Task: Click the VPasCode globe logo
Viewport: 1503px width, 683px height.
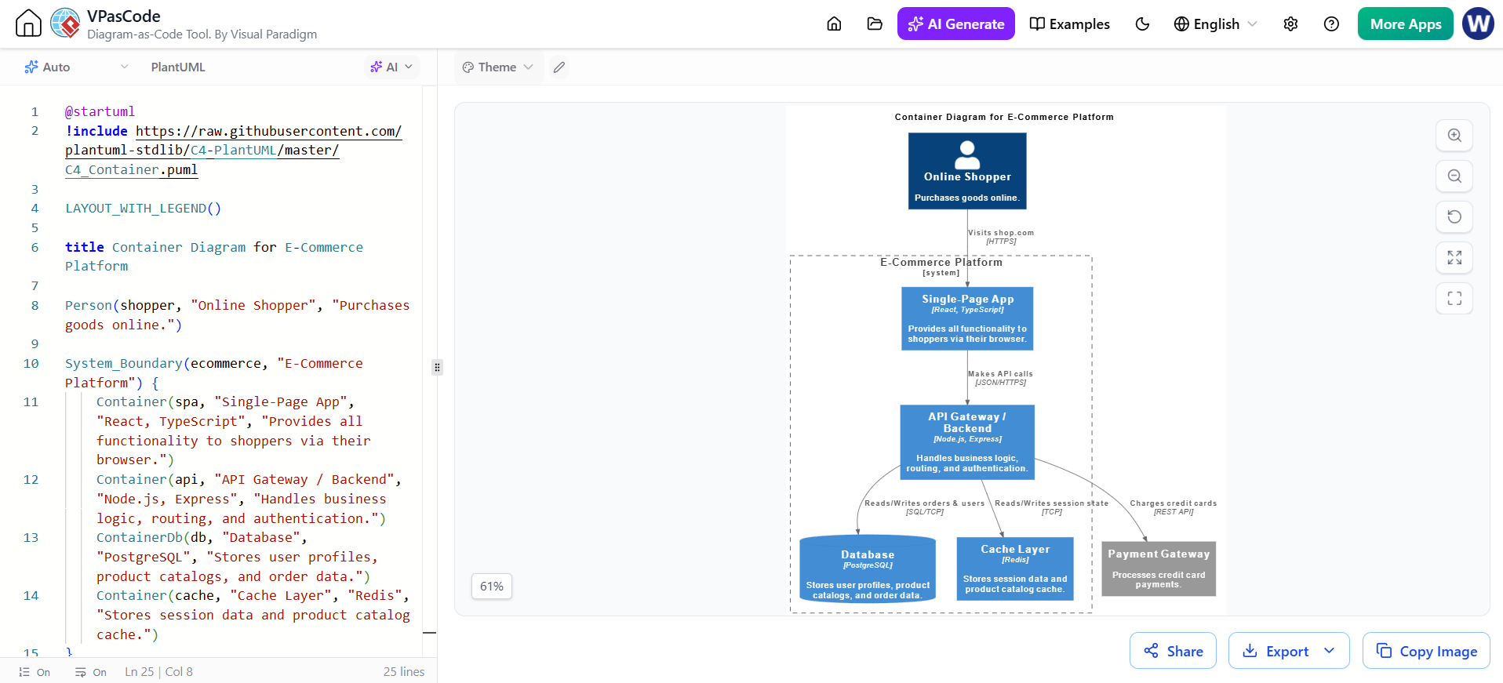Action: tap(65, 24)
